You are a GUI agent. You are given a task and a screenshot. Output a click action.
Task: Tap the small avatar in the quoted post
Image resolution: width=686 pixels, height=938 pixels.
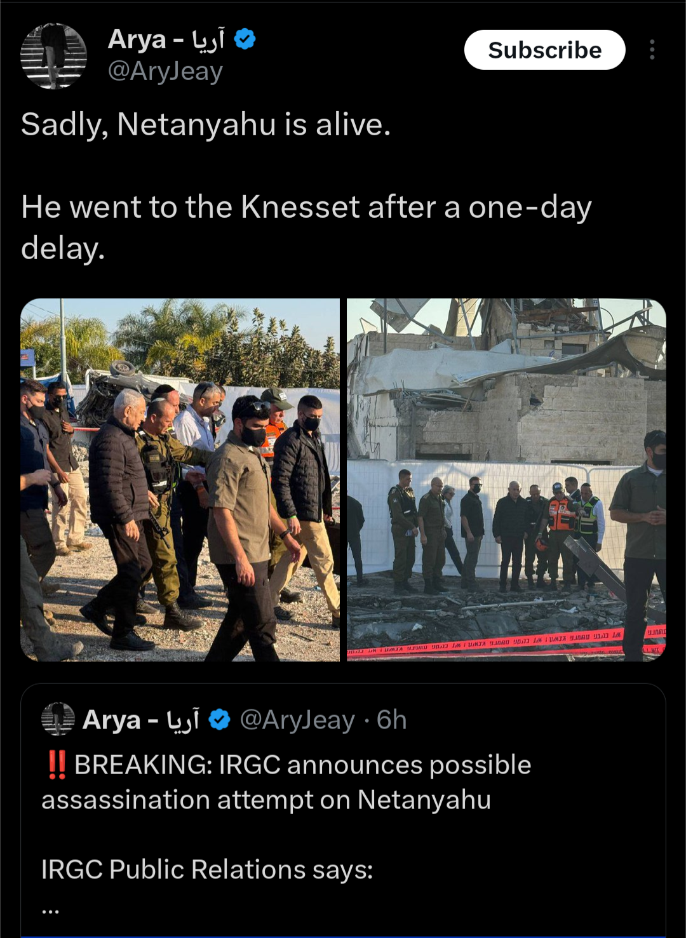click(x=58, y=719)
